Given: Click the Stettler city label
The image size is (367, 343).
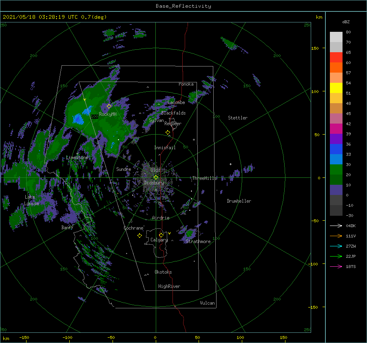Looking at the screenshot, I should click(x=238, y=118).
